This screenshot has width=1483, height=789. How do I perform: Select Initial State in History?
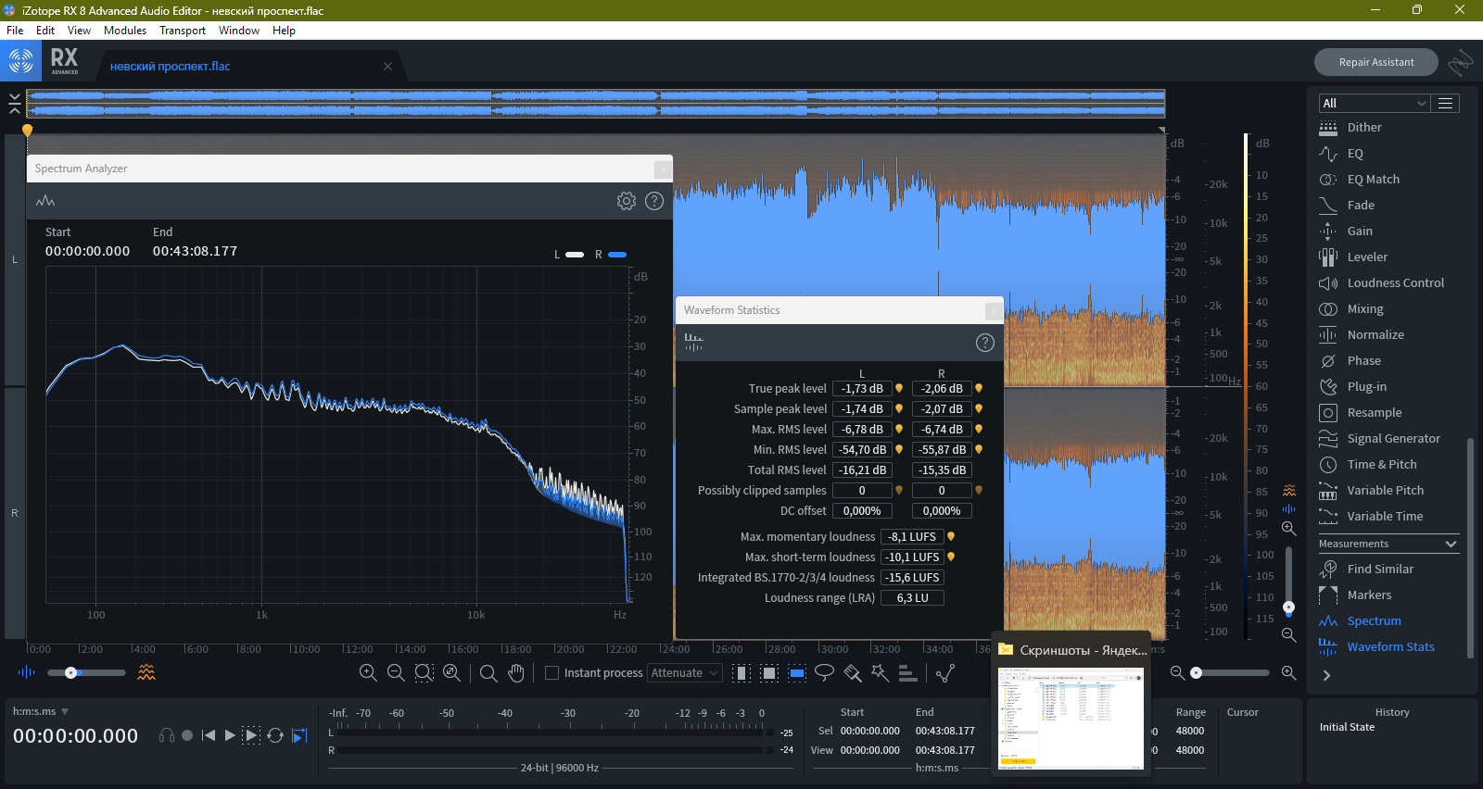1347,728
